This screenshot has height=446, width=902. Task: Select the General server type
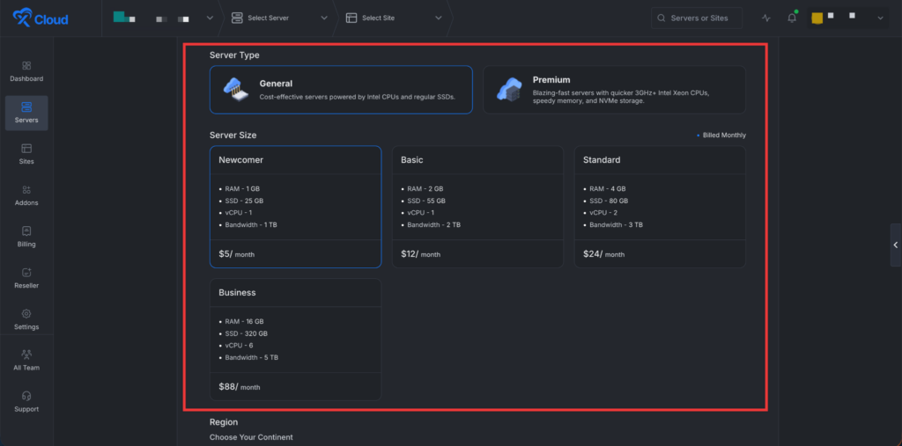pos(341,90)
